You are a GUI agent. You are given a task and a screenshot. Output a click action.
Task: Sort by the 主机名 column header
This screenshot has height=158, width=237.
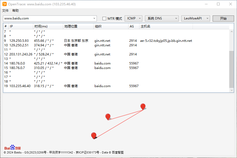pos(166,26)
